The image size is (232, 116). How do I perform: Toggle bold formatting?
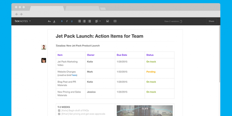pyautogui.click(x=62, y=21)
